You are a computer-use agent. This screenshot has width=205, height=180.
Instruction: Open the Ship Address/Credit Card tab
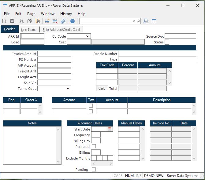pyautogui.click(x=61, y=30)
